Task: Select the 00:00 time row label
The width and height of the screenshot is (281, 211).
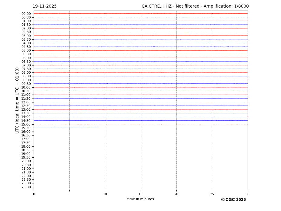Action: coord(26,14)
